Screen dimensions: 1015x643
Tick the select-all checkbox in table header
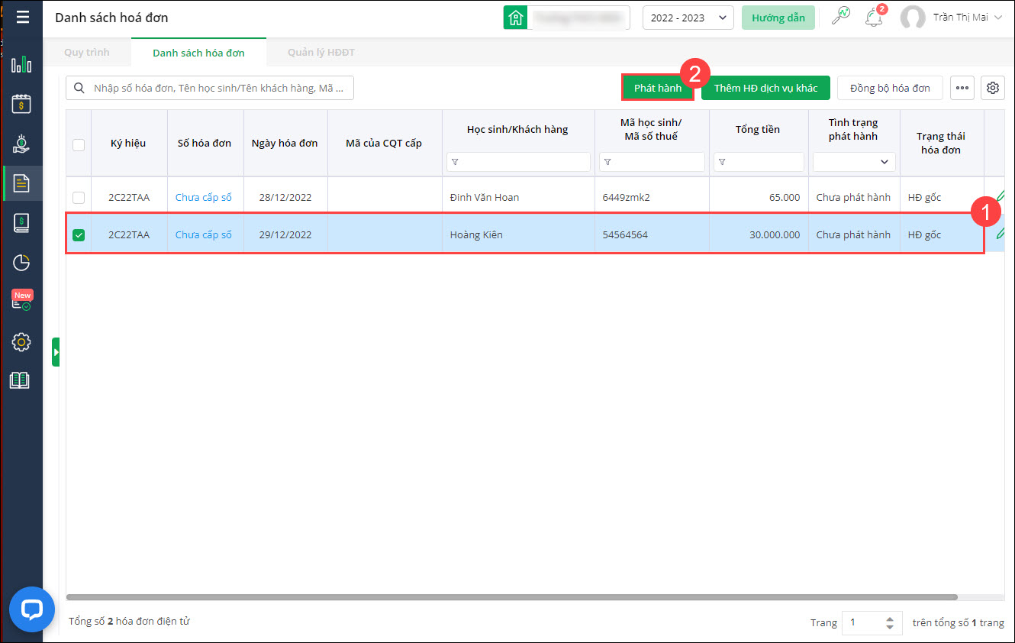tap(79, 144)
